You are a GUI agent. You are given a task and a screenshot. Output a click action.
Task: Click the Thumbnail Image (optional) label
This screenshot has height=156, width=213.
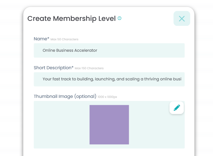[x=65, y=96]
